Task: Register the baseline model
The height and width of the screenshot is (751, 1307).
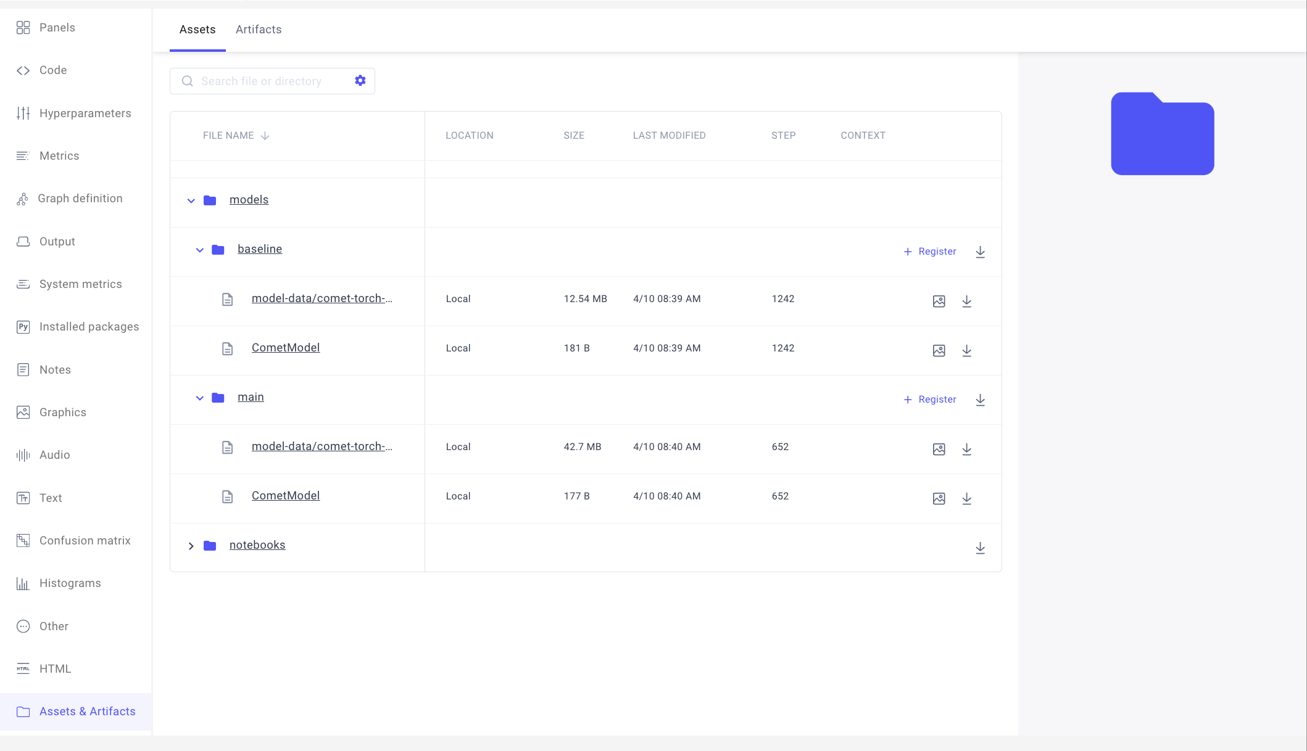Action: point(930,252)
